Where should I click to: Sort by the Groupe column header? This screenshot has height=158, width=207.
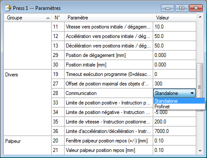(28, 18)
